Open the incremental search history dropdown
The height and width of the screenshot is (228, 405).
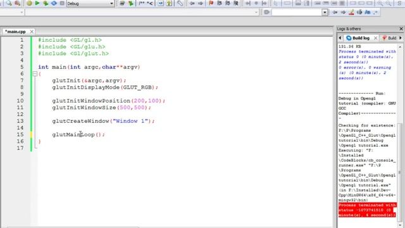click(x=325, y=12)
